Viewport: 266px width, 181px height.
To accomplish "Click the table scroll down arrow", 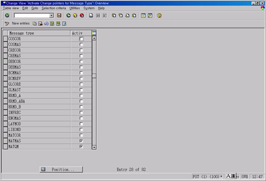I will 94,147.
